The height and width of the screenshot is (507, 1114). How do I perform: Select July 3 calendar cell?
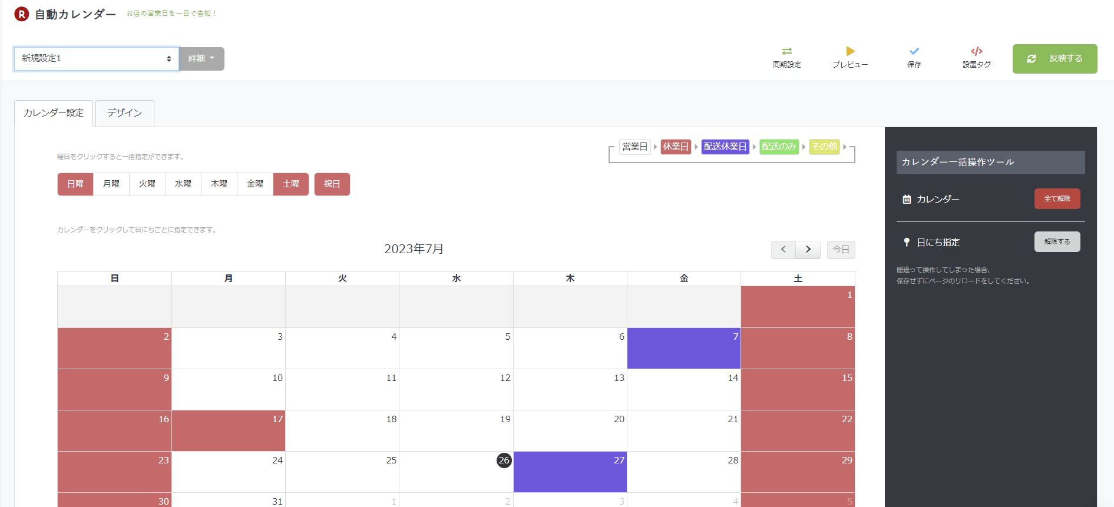229,349
